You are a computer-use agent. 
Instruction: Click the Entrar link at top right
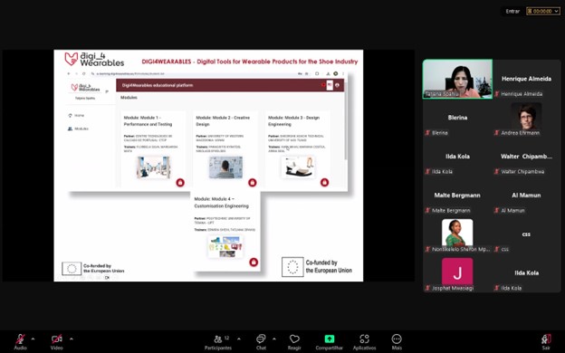tap(512, 11)
